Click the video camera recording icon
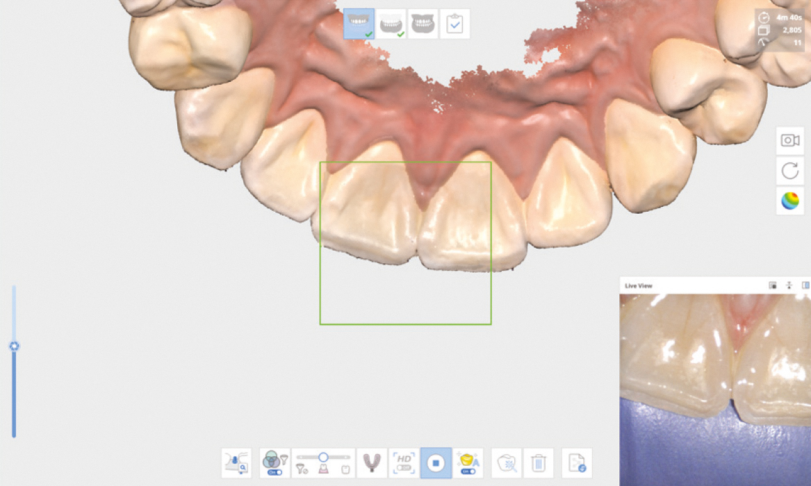The width and height of the screenshot is (811, 486). [789, 140]
